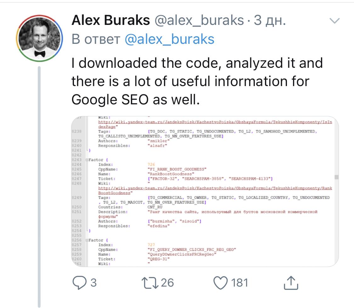Collapse the Factor block at line 8256
This screenshot has height=308, width=354.
(x=87, y=240)
